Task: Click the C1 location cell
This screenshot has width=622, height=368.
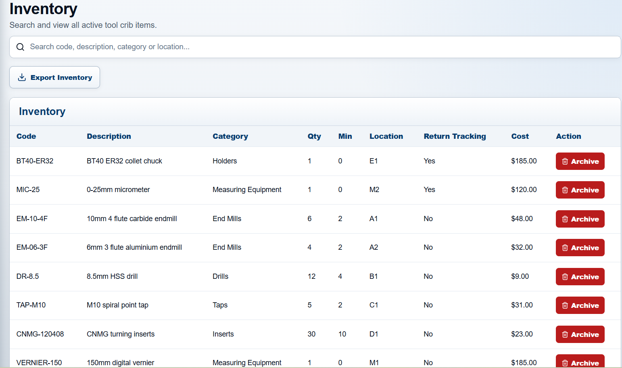Action: tap(374, 305)
